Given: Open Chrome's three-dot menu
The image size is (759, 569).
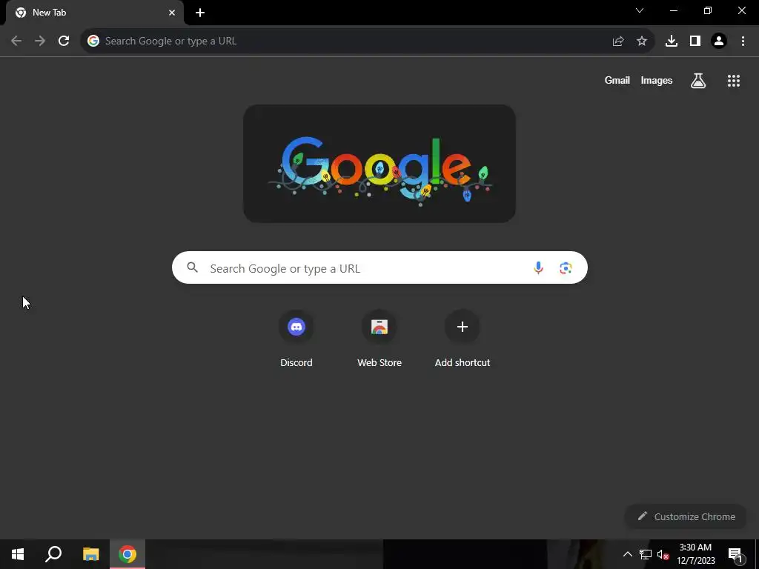Looking at the screenshot, I should [x=743, y=41].
